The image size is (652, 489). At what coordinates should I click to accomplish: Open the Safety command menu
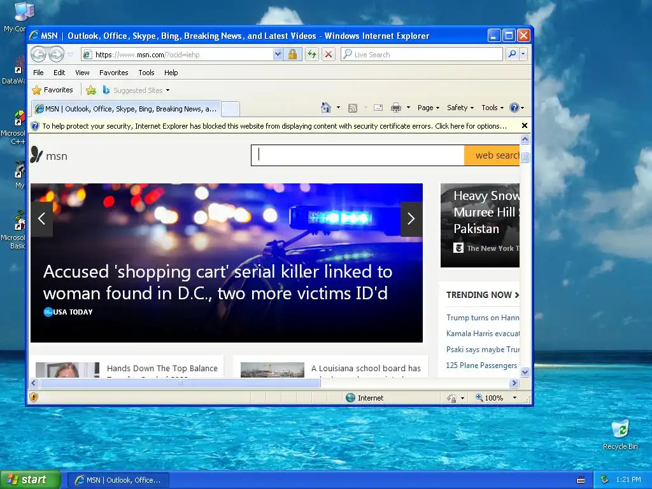(x=460, y=108)
